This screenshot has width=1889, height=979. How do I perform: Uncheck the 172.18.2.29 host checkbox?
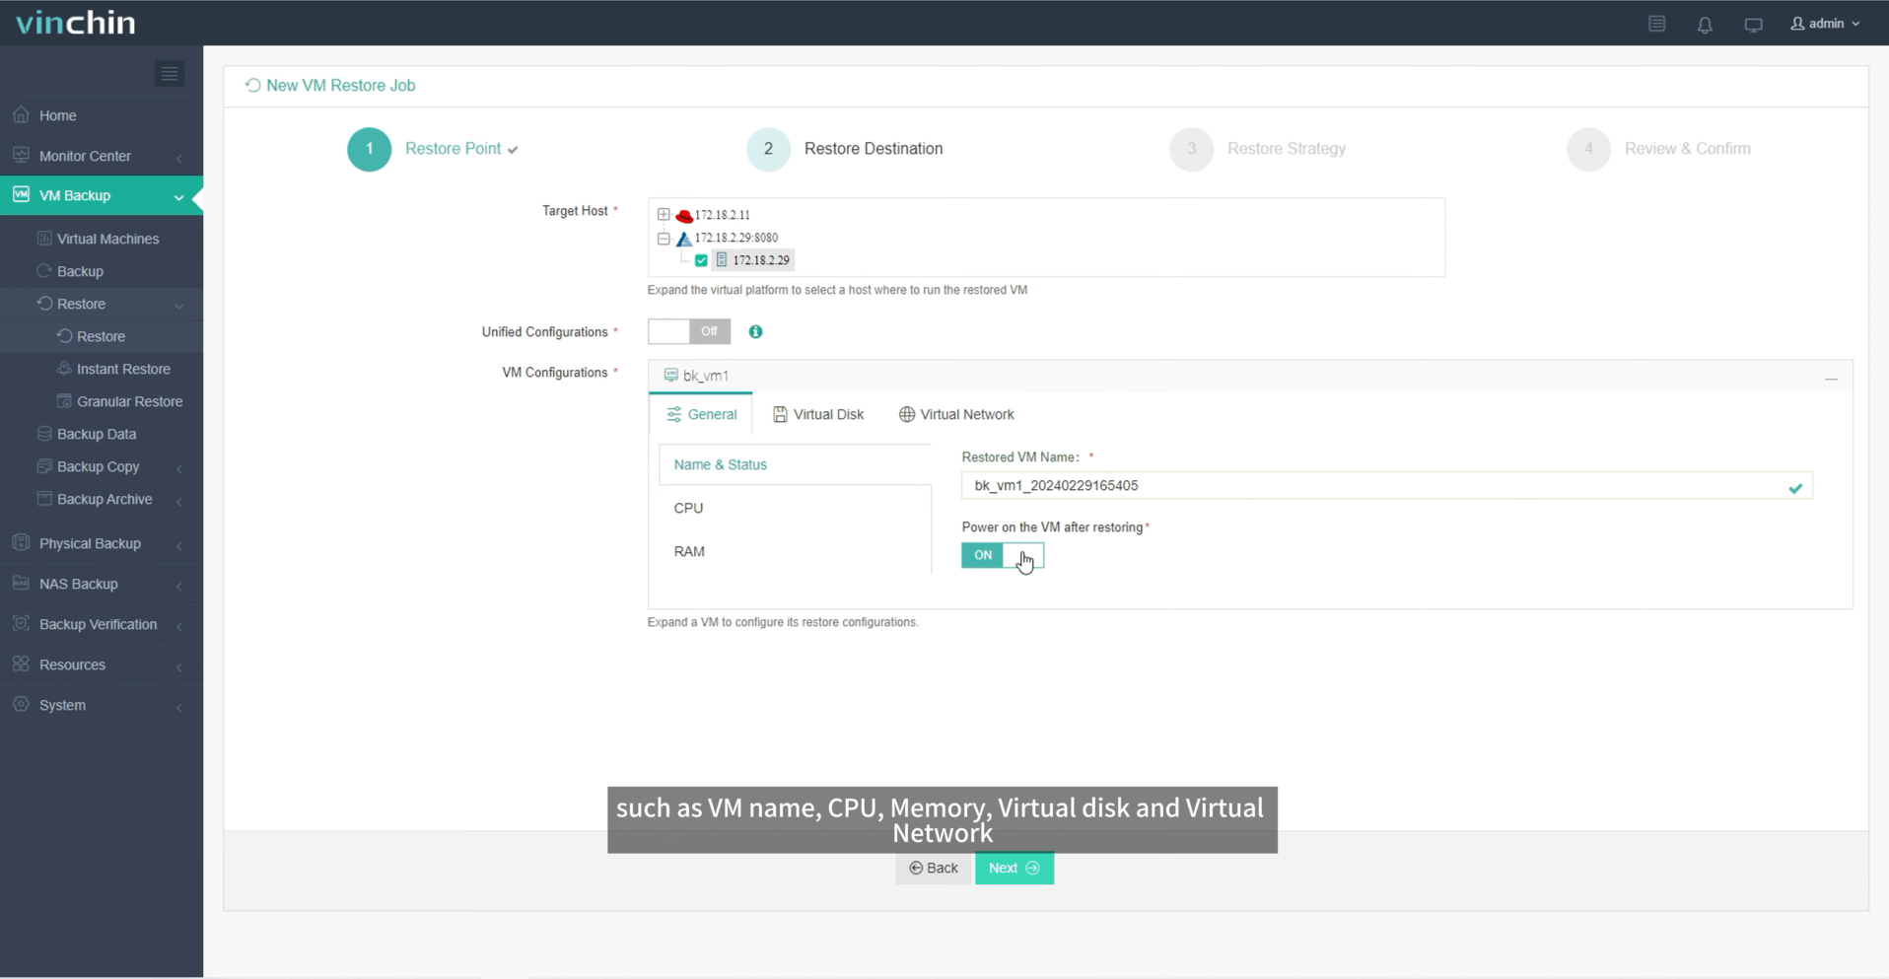pos(701,260)
